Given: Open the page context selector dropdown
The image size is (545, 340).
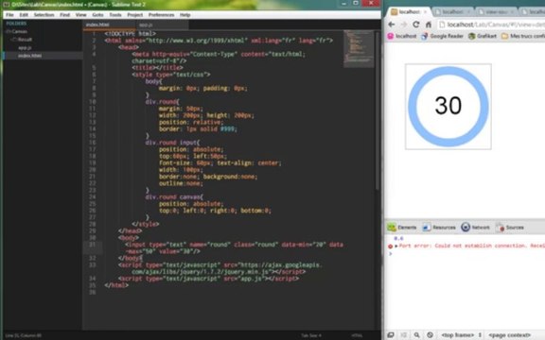Looking at the screenshot, I should [x=510, y=335].
